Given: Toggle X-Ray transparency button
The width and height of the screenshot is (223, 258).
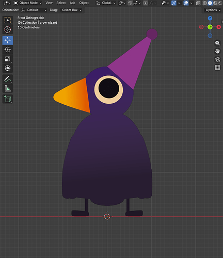Looking at the screenshot, I should (198, 3).
